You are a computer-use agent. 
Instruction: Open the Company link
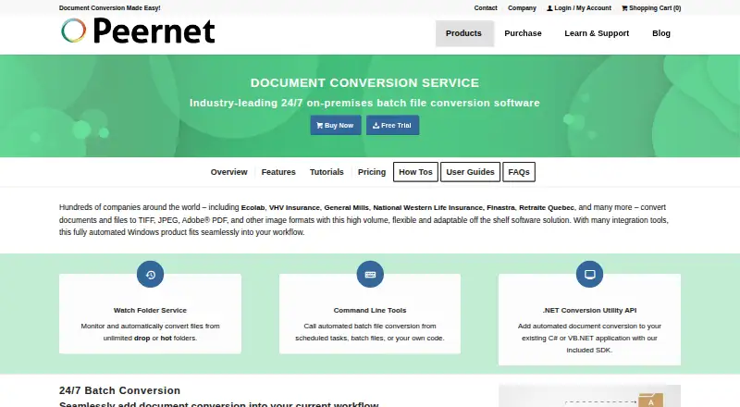coord(522,8)
